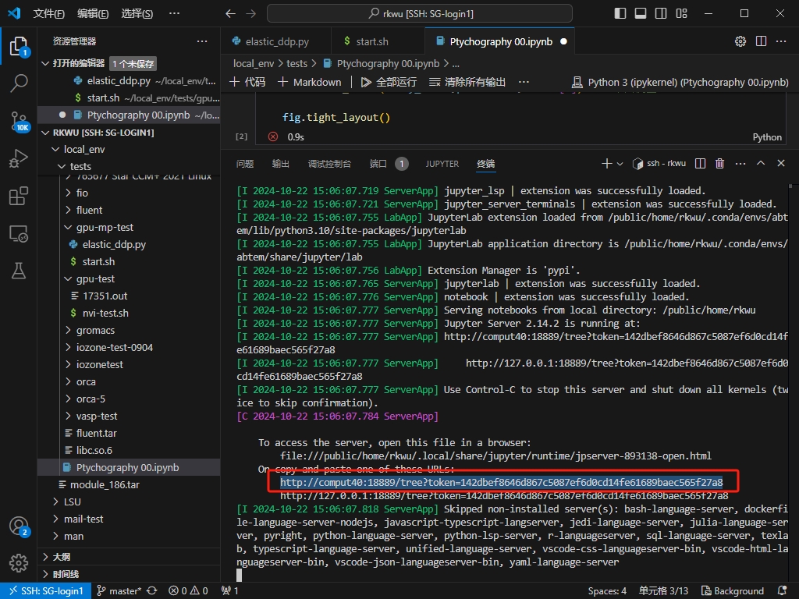Select the Python 3 (ipykernel) kernel picker
799x599 pixels.
(x=680, y=82)
